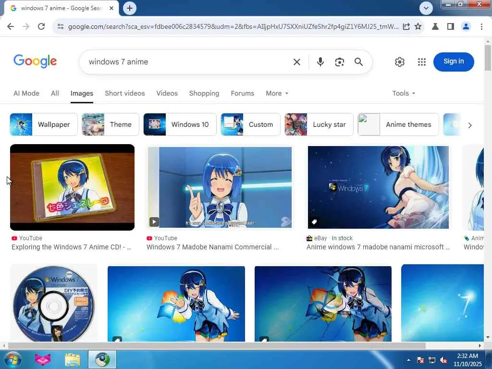This screenshot has width=492, height=369.
Task: Search by image with Google Lens
Action: click(340, 62)
